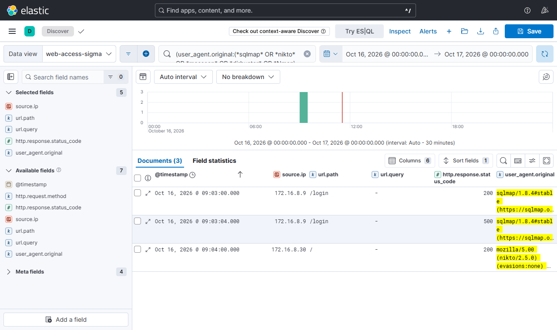Click the refresh query button
Image resolution: width=557 pixels, height=330 pixels.
(545, 54)
